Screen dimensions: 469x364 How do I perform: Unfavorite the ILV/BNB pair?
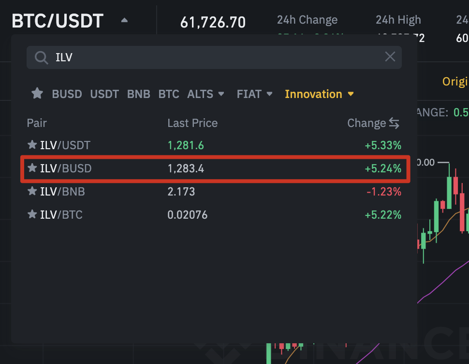(x=32, y=191)
